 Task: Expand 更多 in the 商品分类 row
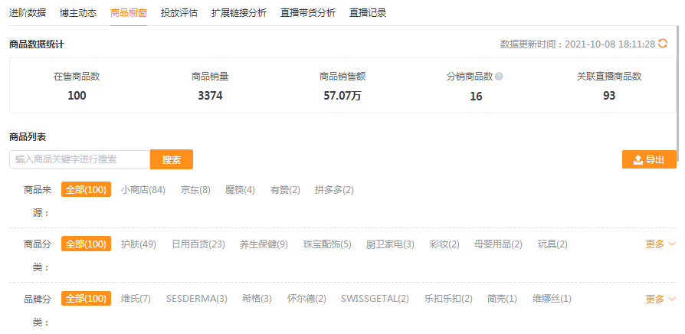coord(660,244)
